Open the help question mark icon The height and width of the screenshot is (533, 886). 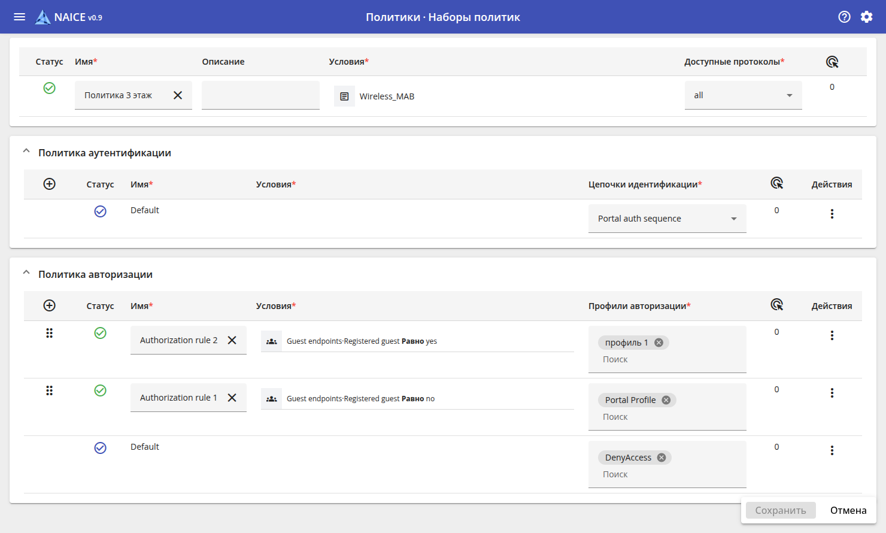point(844,17)
